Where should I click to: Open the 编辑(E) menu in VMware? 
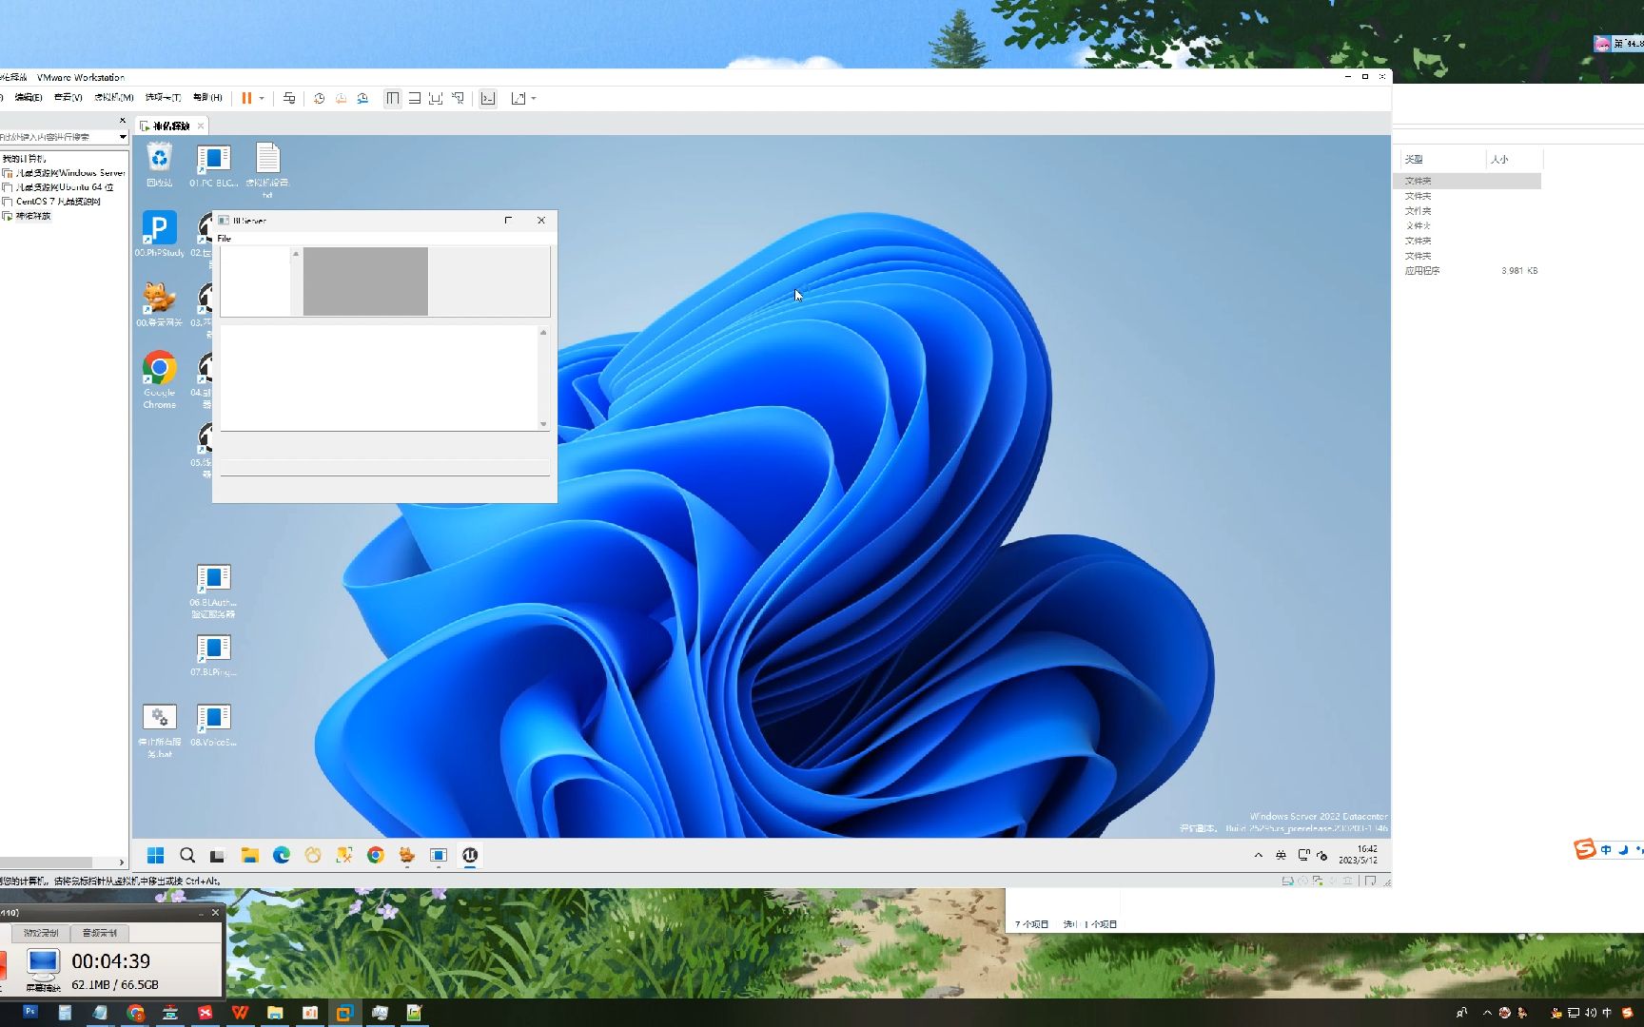tap(29, 97)
